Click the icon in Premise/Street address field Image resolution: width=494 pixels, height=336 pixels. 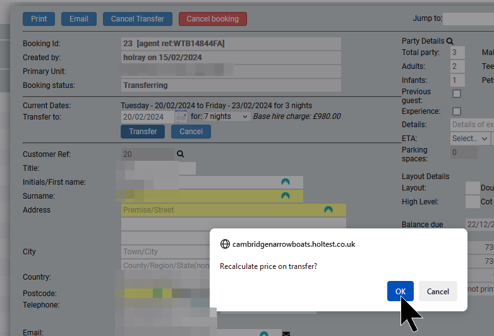pos(328,209)
